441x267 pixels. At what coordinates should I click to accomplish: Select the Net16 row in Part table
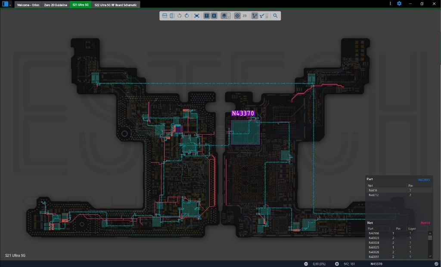coord(399,190)
